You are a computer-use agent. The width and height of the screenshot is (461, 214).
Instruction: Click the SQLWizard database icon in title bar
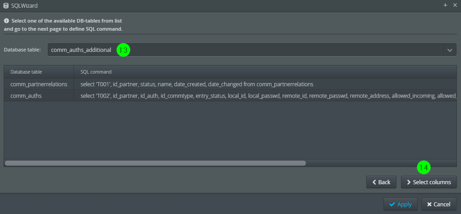5,5
